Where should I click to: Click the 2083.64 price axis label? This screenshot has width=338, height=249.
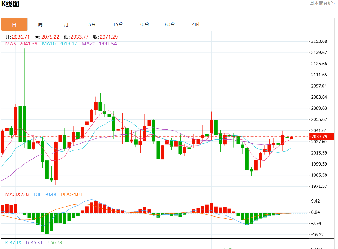click(319, 97)
